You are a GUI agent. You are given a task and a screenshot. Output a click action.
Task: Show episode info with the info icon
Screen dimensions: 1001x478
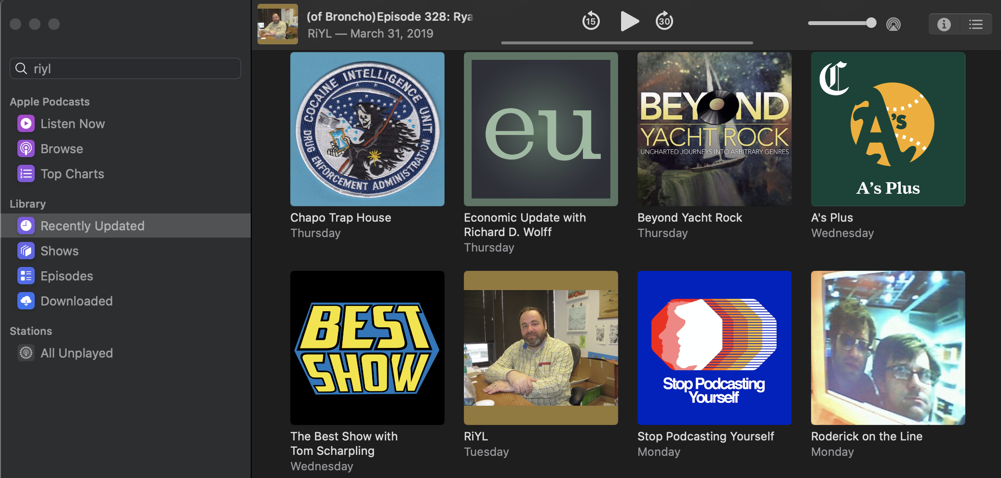944,24
